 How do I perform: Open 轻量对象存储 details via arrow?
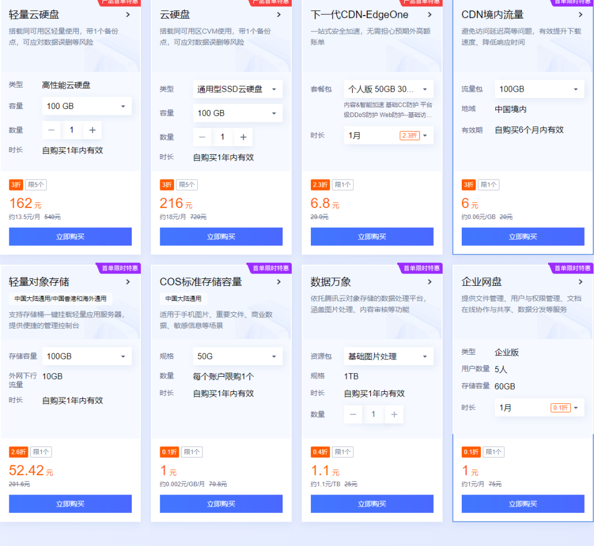coord(127,282)
